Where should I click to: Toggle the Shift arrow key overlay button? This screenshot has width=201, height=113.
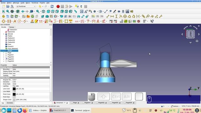tap(104, 97)
